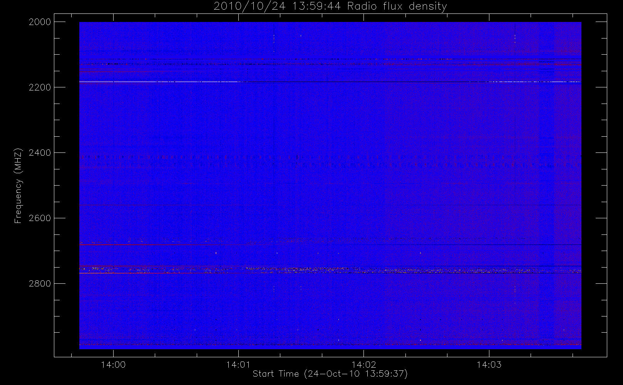Click the white horizontal line near 2200 MHz
623x385 pixels.
tap(330, 82)
